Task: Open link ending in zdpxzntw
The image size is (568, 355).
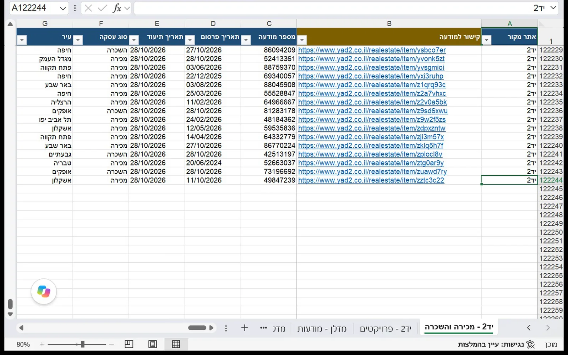Action: pyautogui.click(x=372, y=128)
